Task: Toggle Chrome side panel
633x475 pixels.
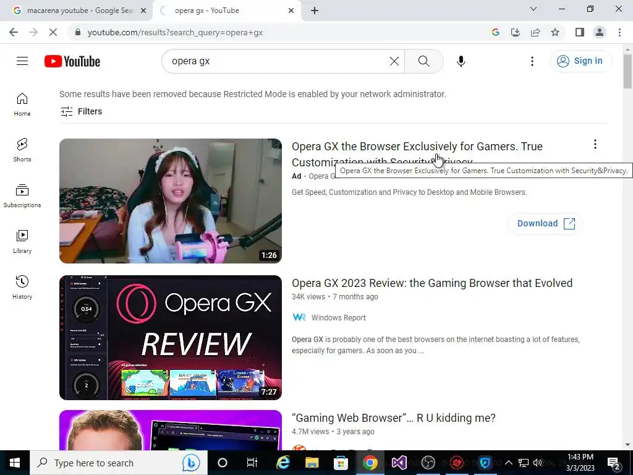Action: [580, 32]
